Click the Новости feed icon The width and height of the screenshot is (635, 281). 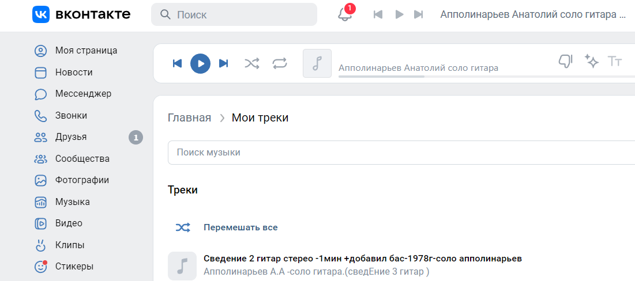(40, 73)
